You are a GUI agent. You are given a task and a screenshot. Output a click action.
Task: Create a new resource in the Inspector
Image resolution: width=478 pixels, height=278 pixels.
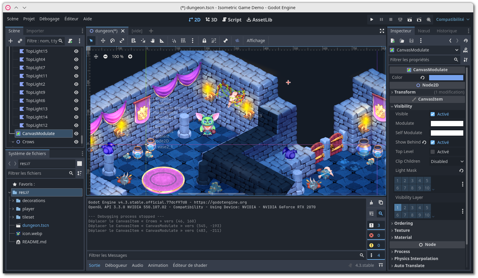(x=393, y=41)
